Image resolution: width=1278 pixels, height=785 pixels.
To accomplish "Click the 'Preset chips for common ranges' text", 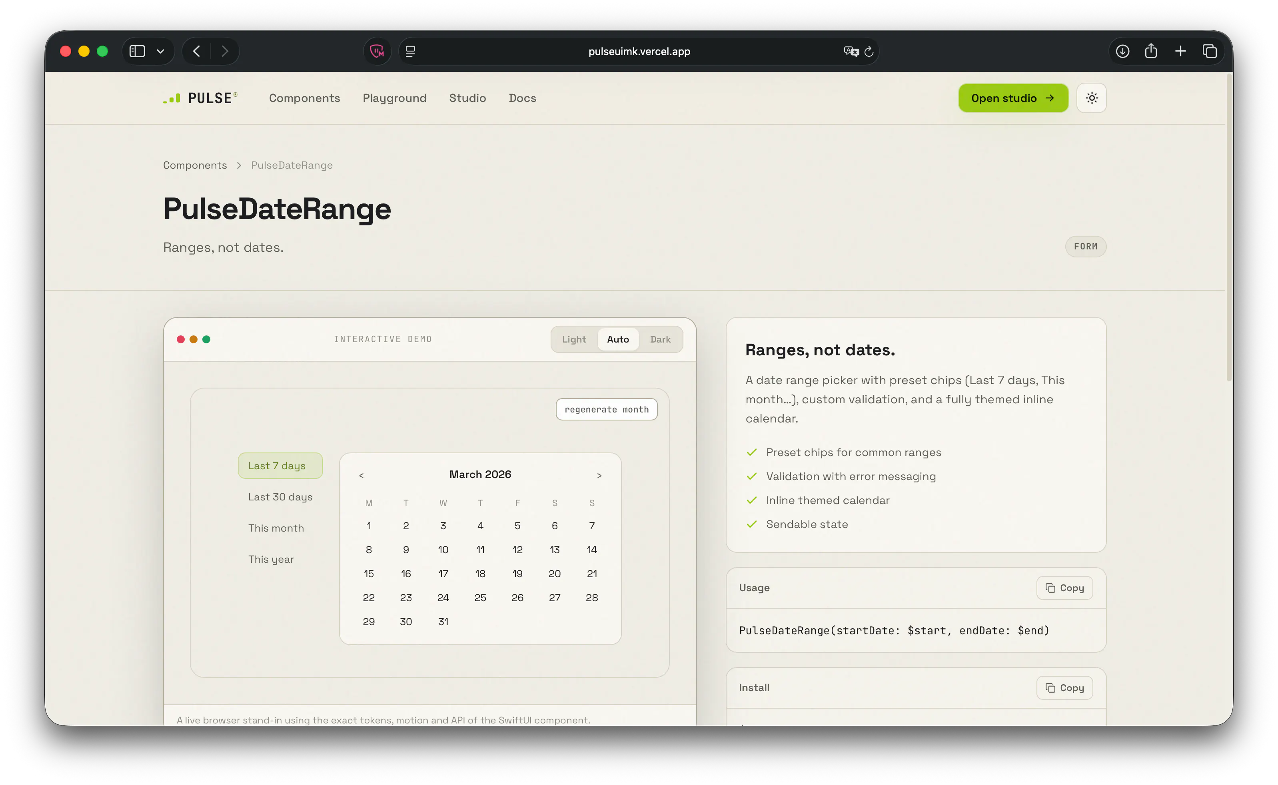I will (x=853, y=452).
